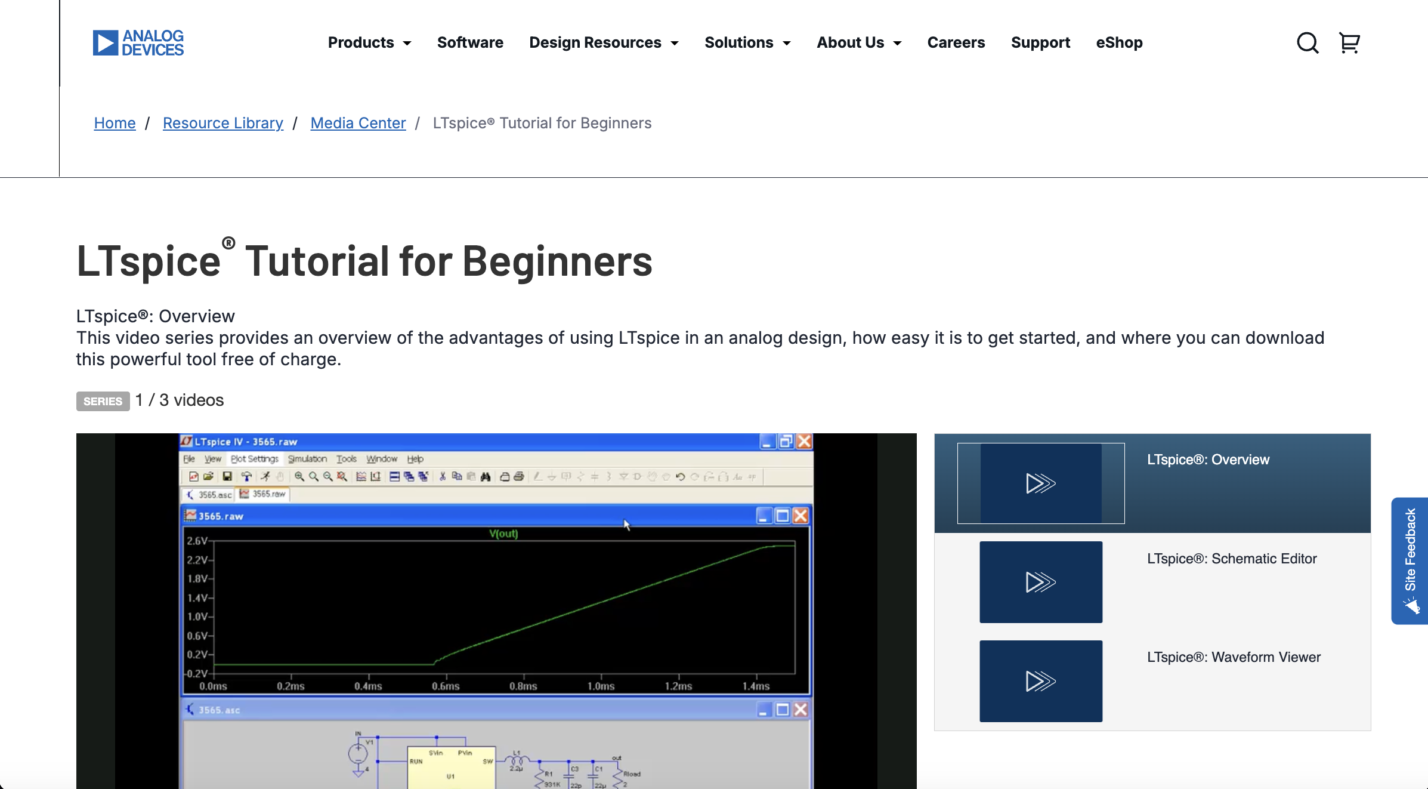Click the save icon in LTspice toolbar
The image size is (1428, 789).
click(227, 476)
